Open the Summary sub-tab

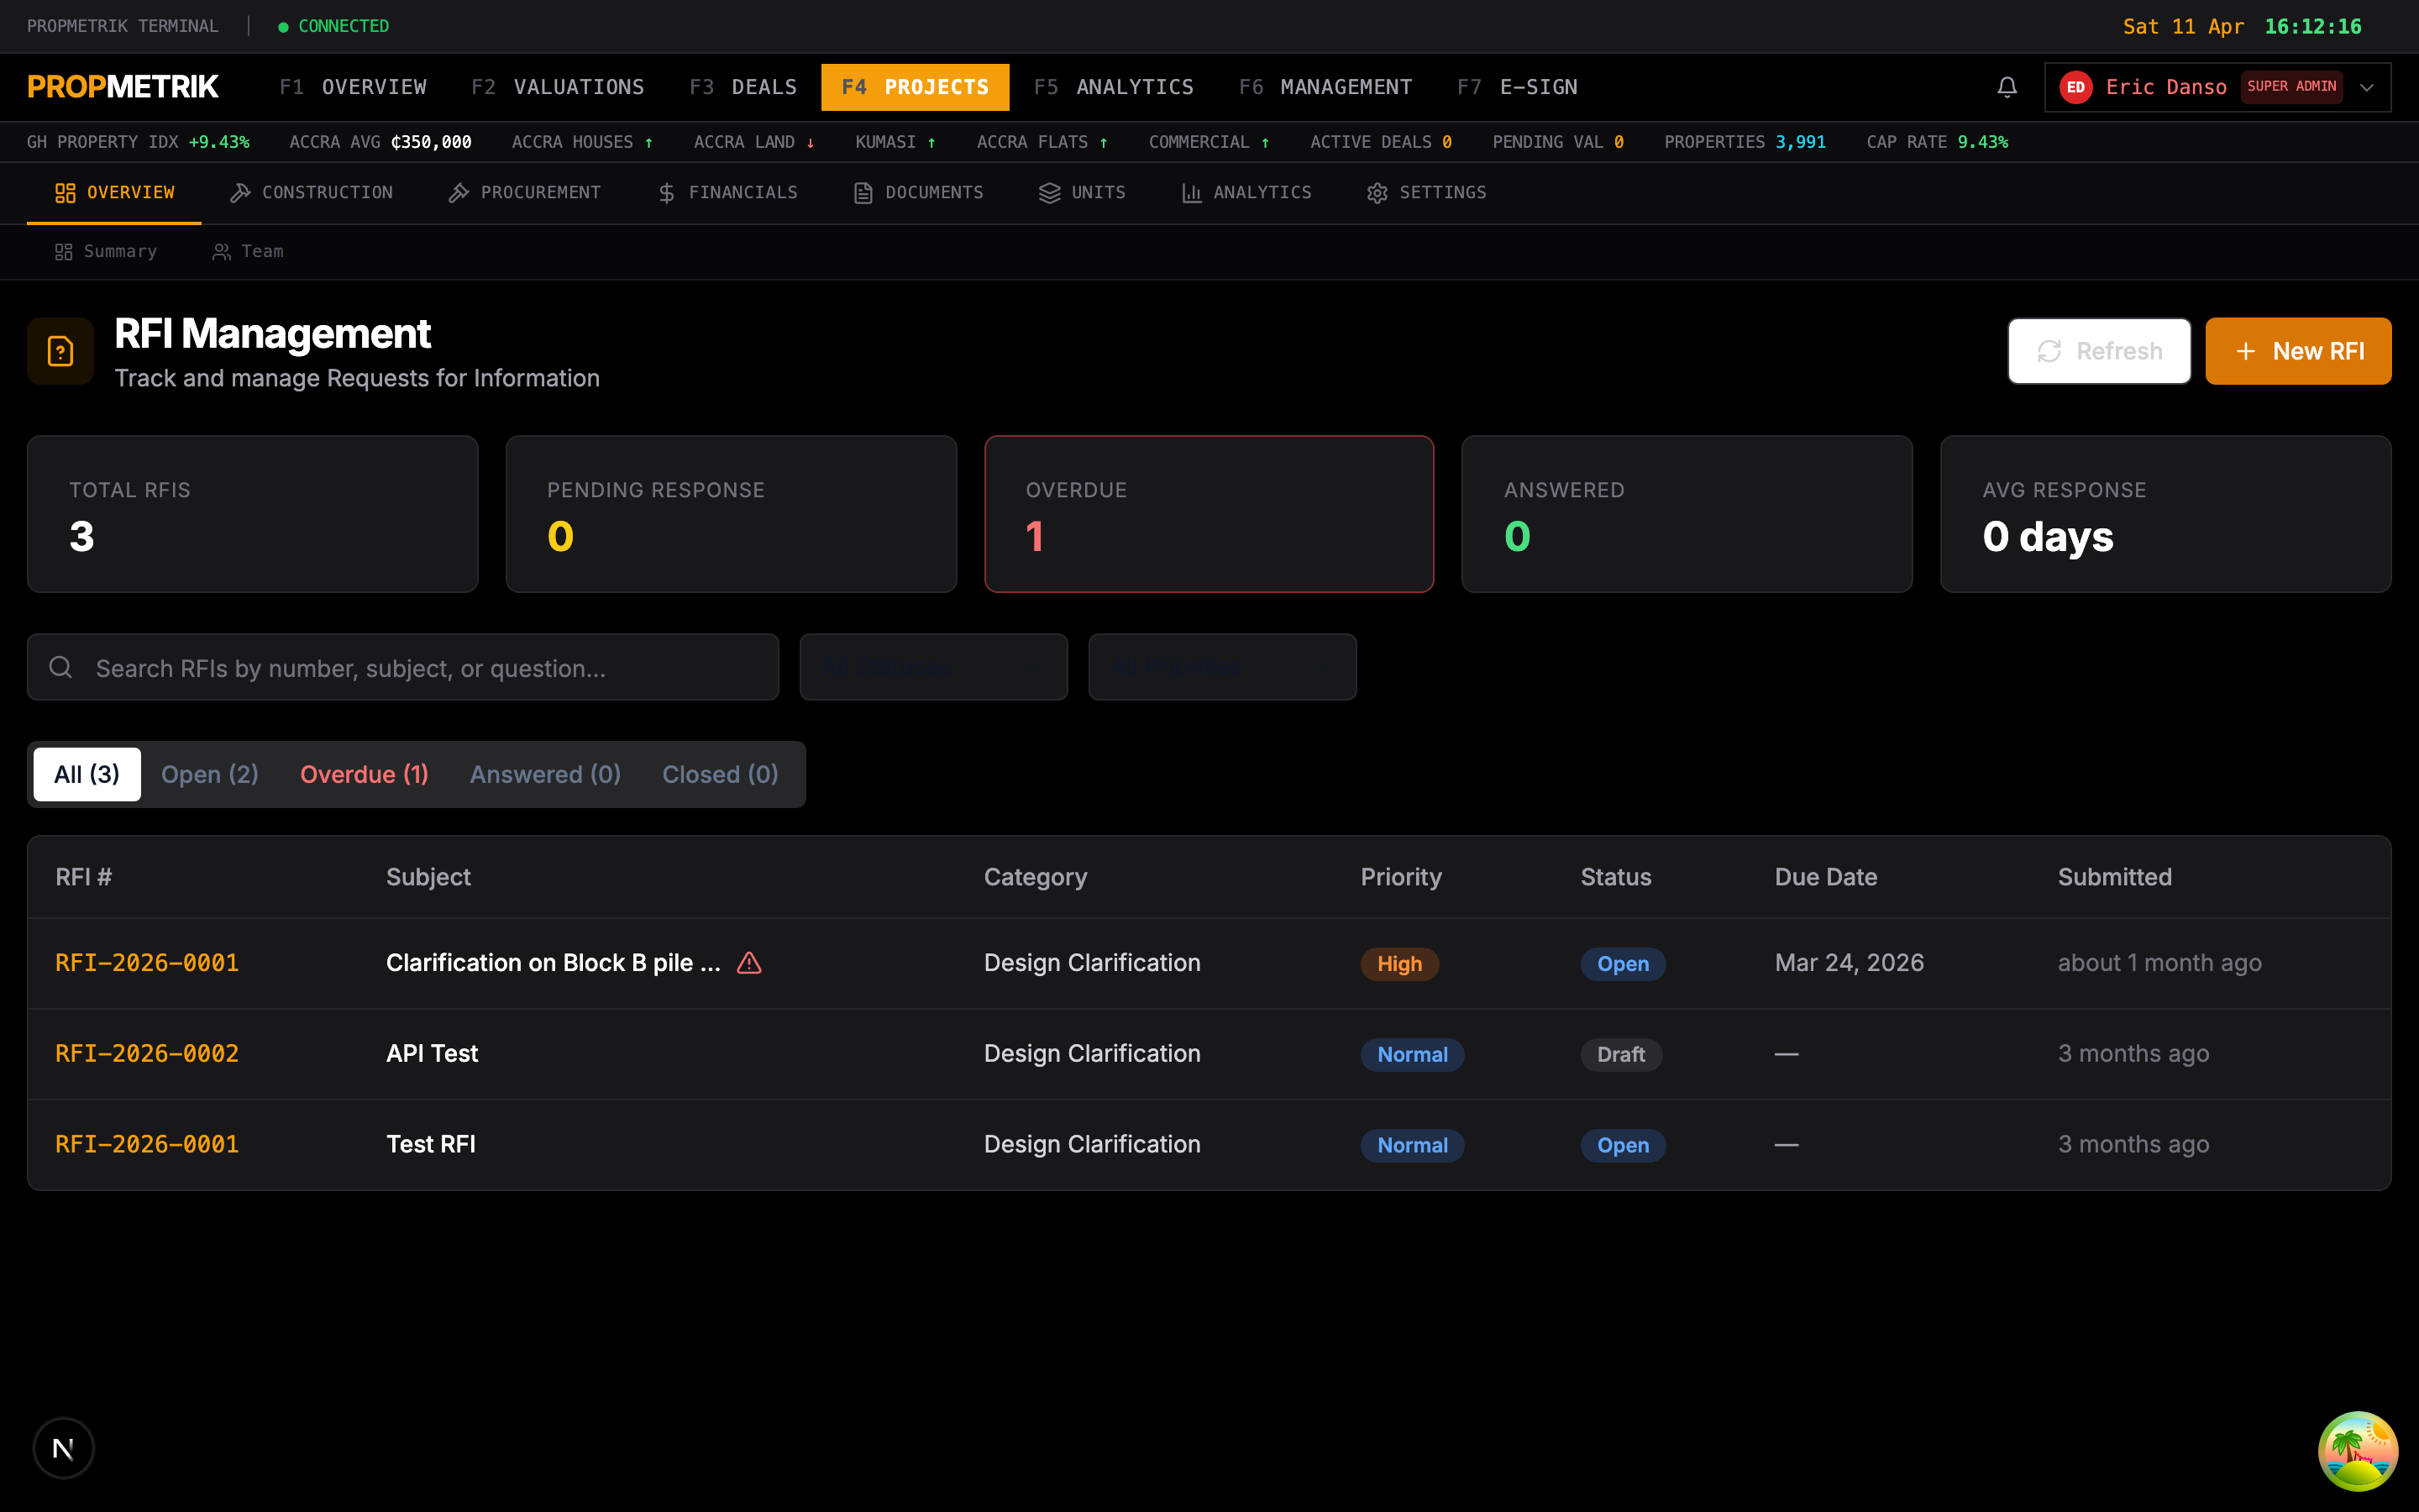pos(106,252)
